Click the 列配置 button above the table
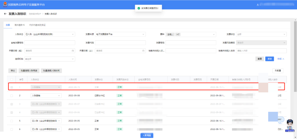Screen dimensions: 297x139 278,71
